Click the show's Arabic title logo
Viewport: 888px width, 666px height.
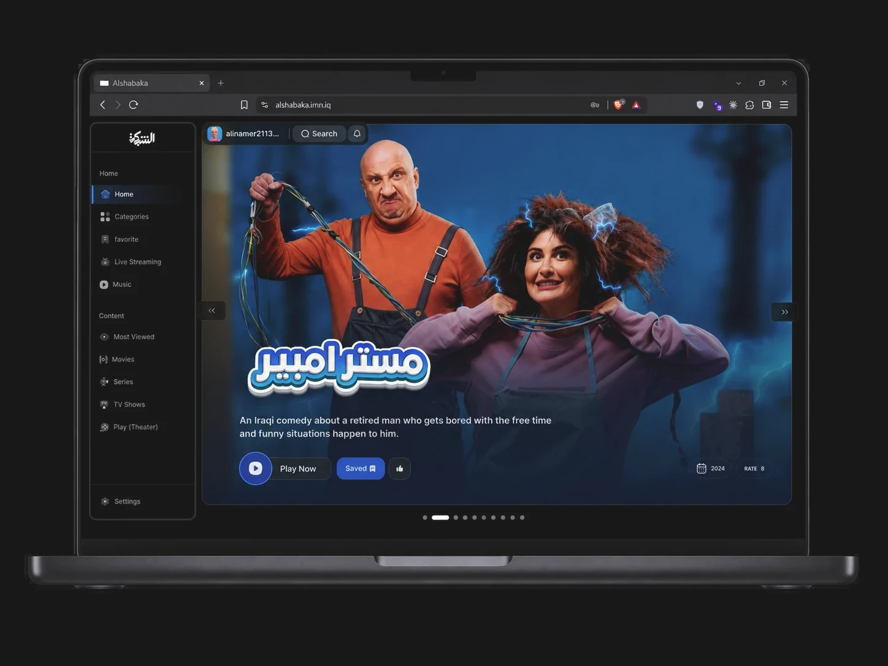tap(339, 368)
